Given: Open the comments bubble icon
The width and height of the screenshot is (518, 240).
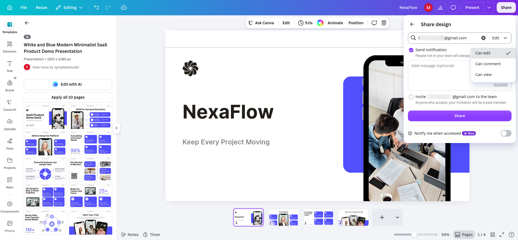Looking at the screenshot, I should click(x=453, y=8).
